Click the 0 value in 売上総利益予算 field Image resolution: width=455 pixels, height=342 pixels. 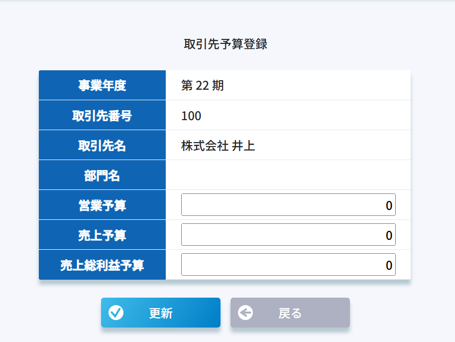pos(389,265)
